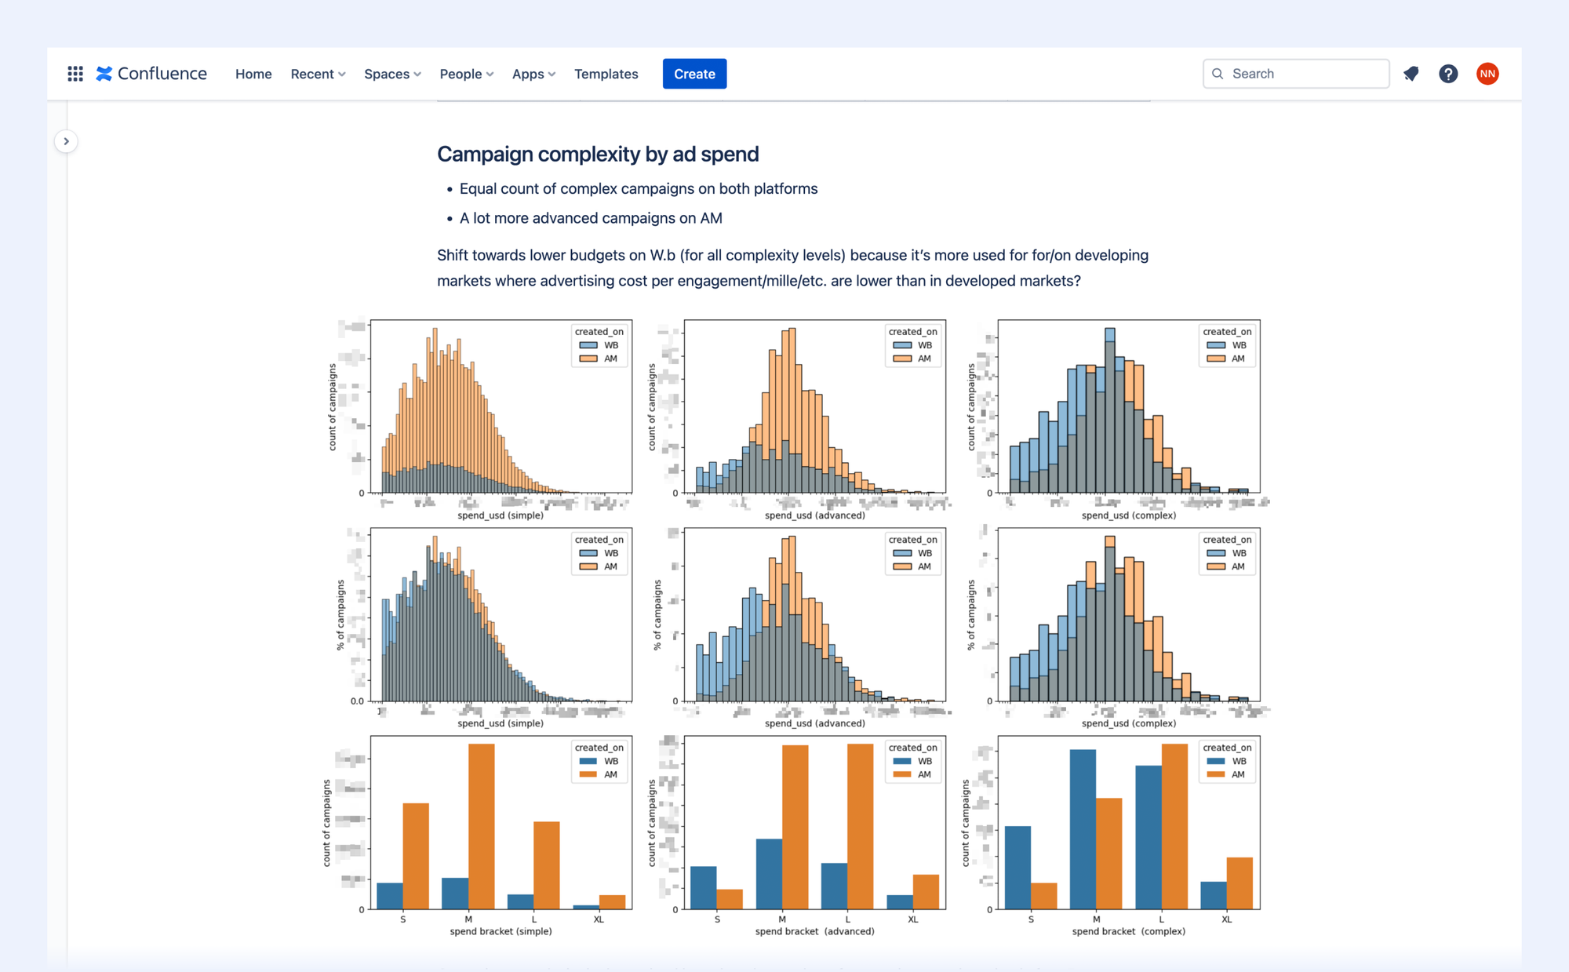Viewport: 1569px width, 972px height.
Task: Open the notifications icon
Action: tap(1411, 74)
